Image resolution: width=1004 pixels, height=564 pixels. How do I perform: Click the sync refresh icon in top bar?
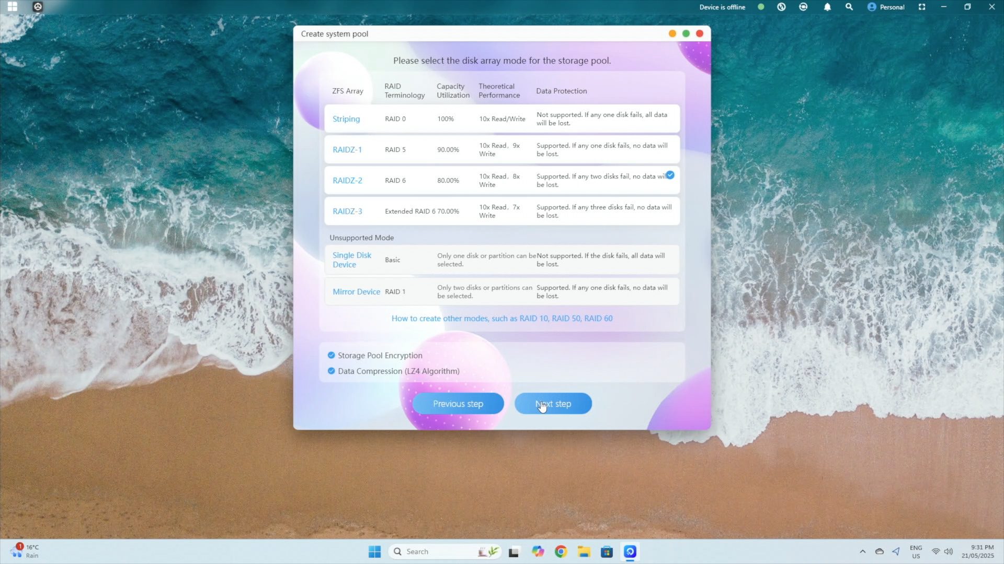(803, 7)
